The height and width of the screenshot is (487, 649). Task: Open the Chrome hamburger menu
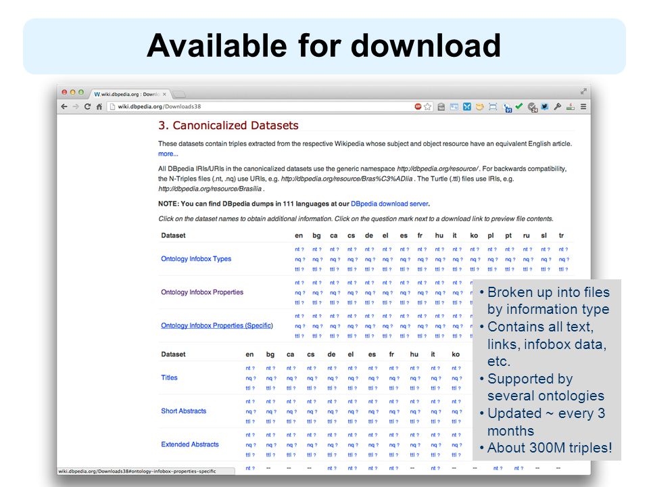coord(583,107)
